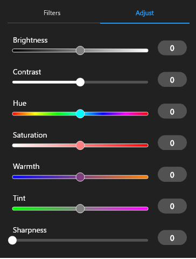Click the Sharpness slider handle
This screenshot has height=259, width=196.
coord(12,240)
